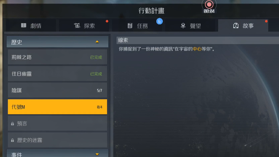Click the medal icon beside 聲望
Image resolution: width=279 pixels, height=157 pixels.
pyautogui.click(x=183, y=26)
